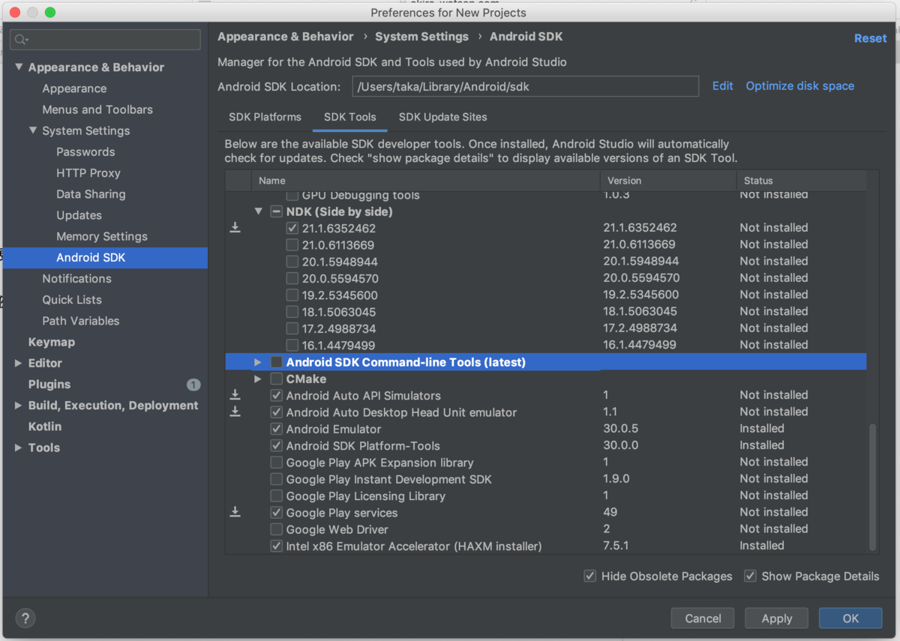Toggle Hide Obsolete Packages checkbox
Screen dimensions: 900x641
tap(590, 576)
